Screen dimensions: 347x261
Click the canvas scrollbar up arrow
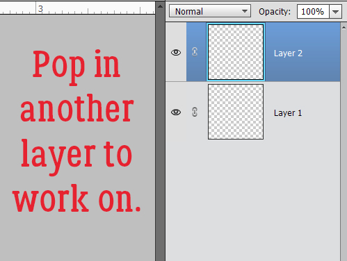pyautogui.click(x=160, y=6)
